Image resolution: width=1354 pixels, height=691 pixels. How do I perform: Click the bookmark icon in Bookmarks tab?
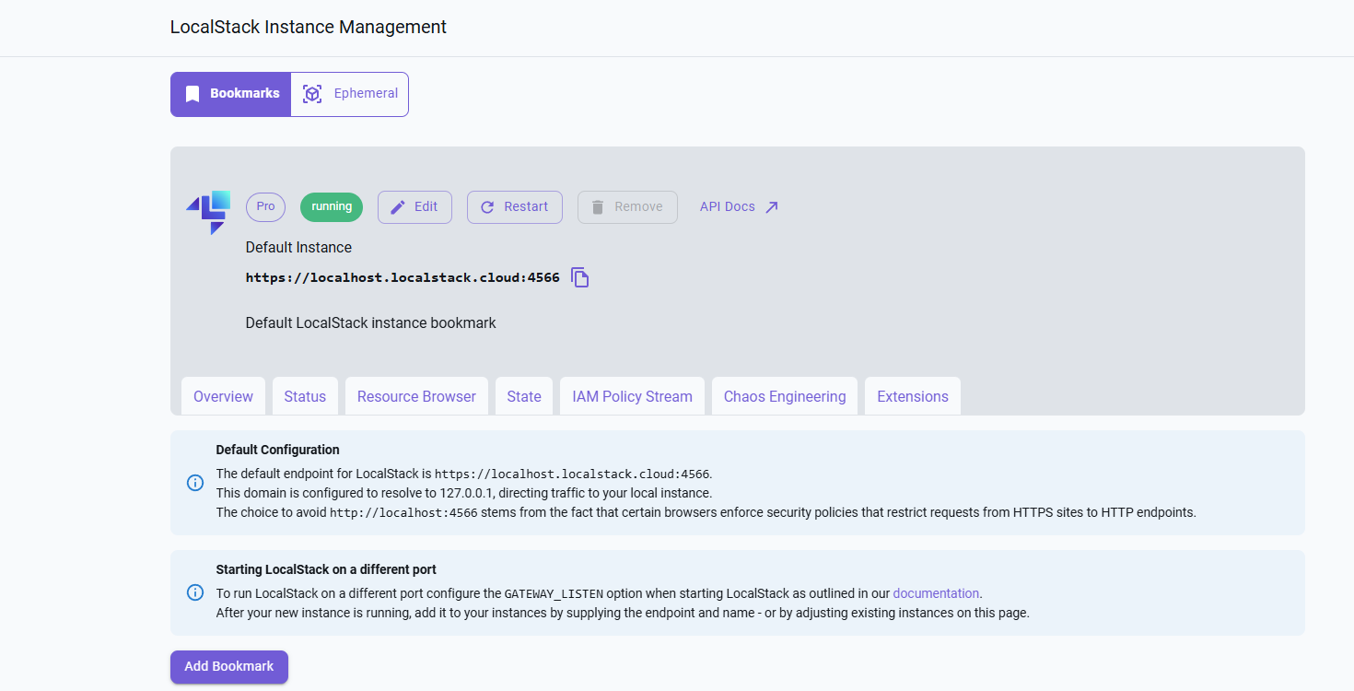[193, 94]
